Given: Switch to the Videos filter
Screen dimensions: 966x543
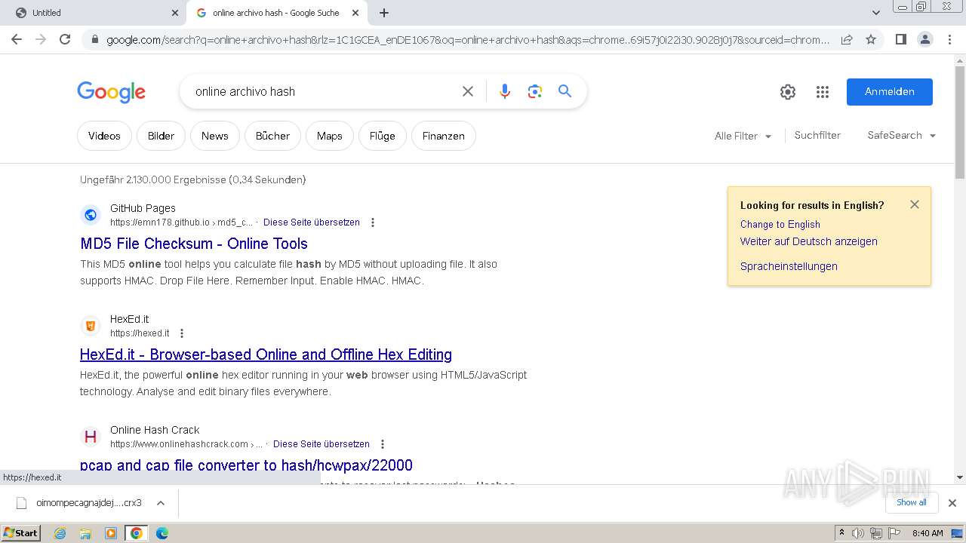Looking at the screenshot, I should [104, 136].
